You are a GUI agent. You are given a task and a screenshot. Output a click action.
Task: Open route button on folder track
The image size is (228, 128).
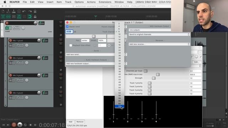pos(42,23)
